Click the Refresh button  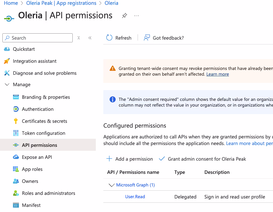tap(119, 38)
